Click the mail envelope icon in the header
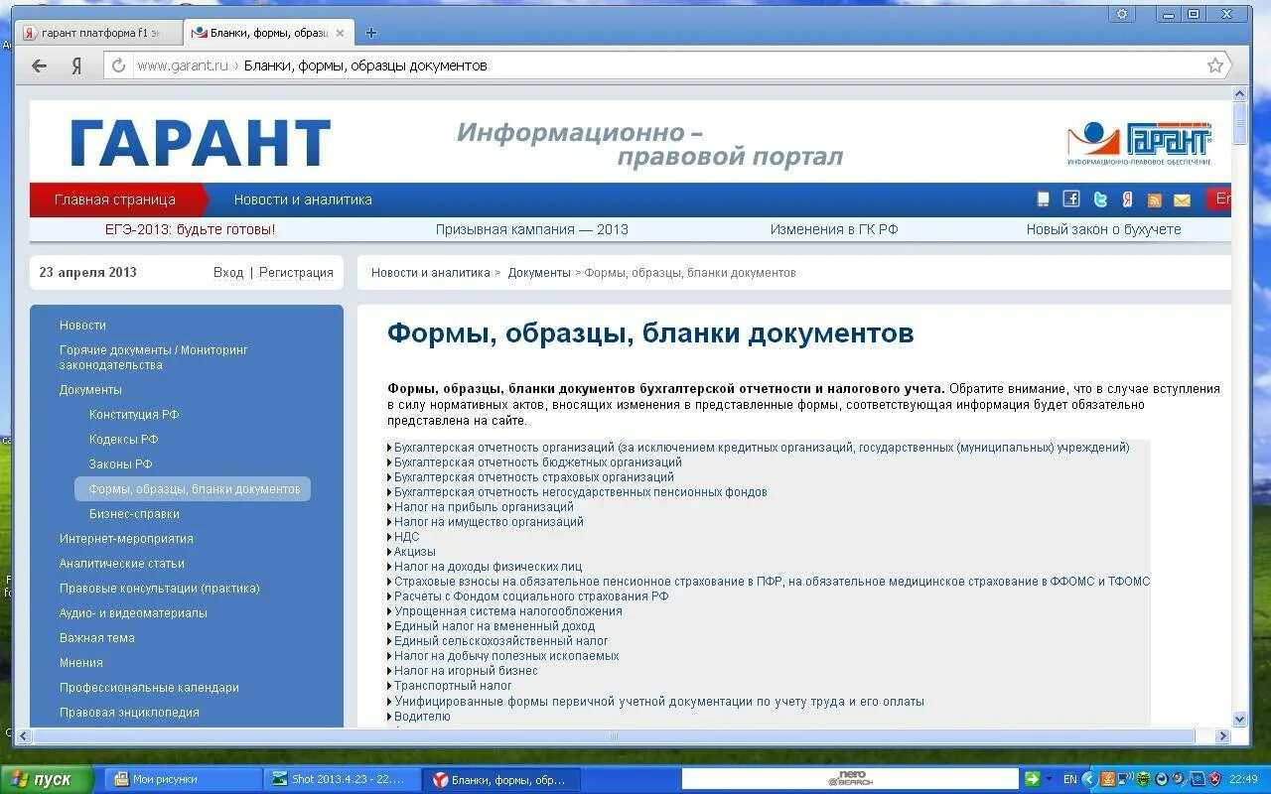Viewport: 1271px width, 794px height. [1182, 200]
